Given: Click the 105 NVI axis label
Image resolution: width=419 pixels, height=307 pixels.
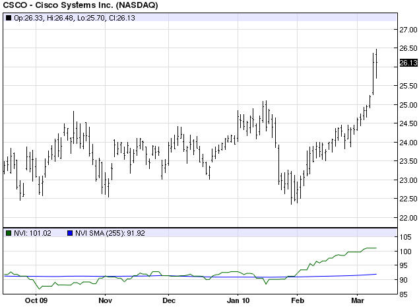Looking at the screenshot, I should [405, 237].
